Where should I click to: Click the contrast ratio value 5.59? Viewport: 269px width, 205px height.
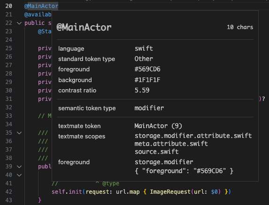(x=142, y=91)
